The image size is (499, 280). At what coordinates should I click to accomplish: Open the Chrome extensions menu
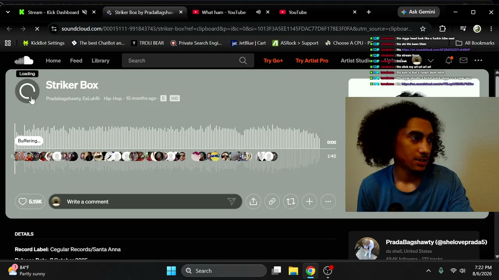click(442, 29)
